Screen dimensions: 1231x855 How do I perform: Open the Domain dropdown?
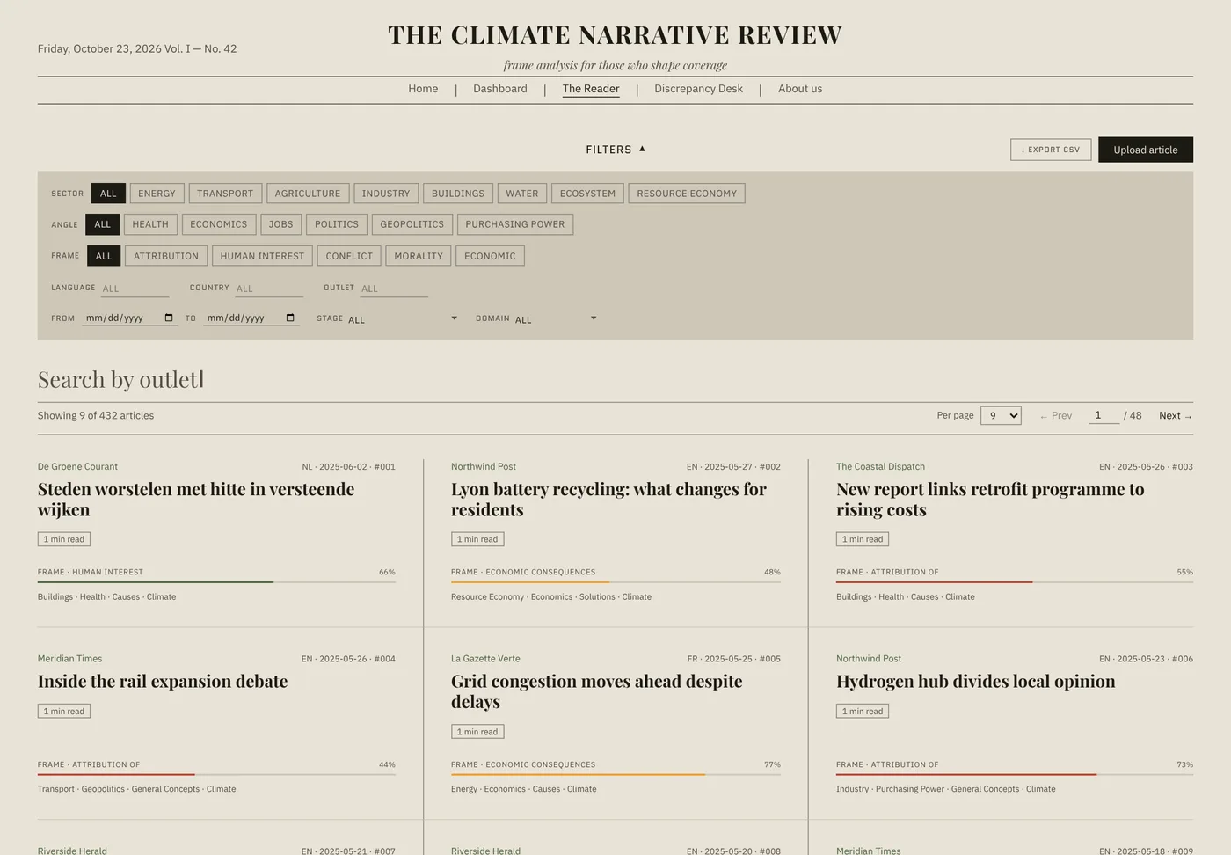[556, 318]
